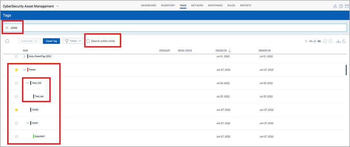Download the tag list
Screen dimensions: 350x147
[x=338, y=41]
